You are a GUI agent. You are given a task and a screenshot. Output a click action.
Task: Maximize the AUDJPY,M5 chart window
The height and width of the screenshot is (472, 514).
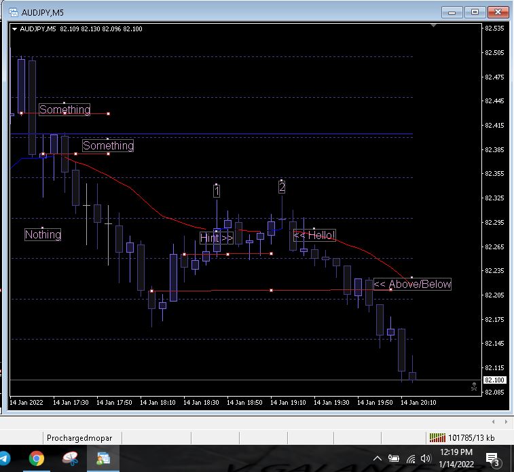[x=475, y=12]
